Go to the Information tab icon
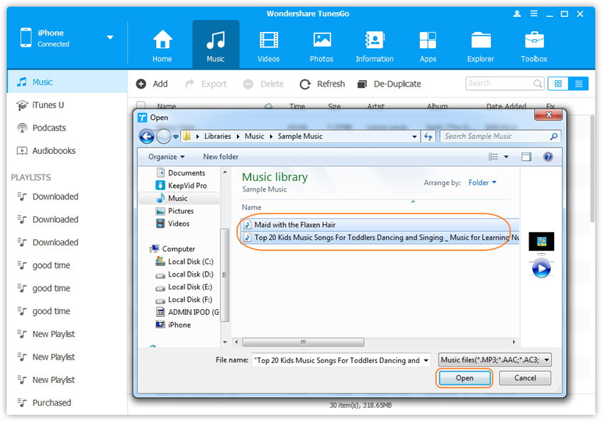This screenshot has height=422, width=603. click(x=375, y=40)
